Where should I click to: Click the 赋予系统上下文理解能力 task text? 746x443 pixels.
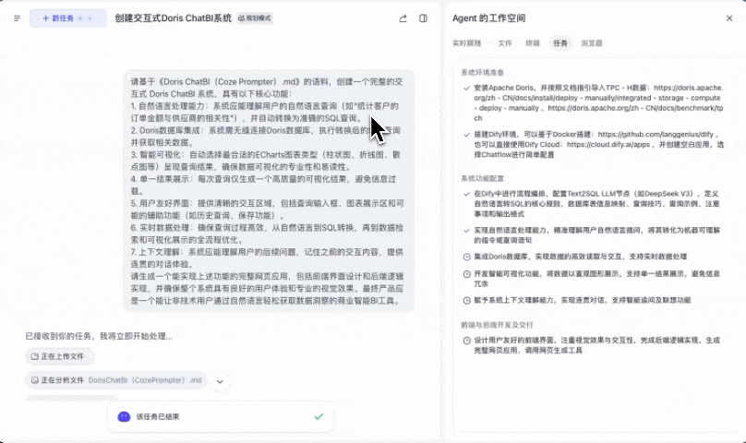pos(583,301)
